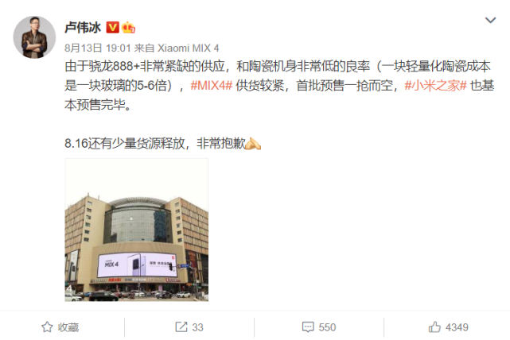Enlarge the MIX 4 billboard building photo
This screenshot has height=340, width=510.
(x=136, y=230)
